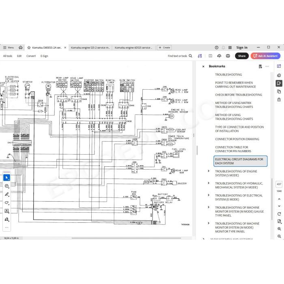Open Bookmarks panel options ellipsis
The image size is (284, 284).
pyautogui.click(x=267, y=67)
